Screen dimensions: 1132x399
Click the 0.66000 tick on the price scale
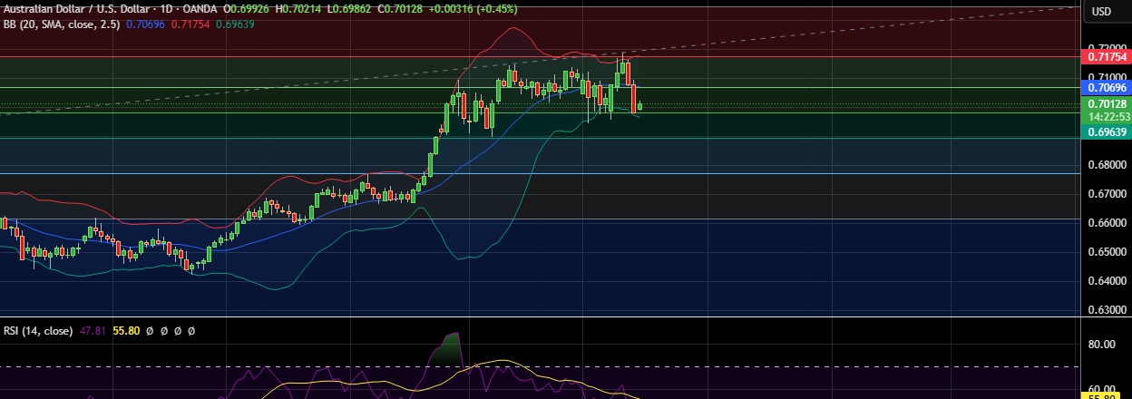click(1107, 223)
